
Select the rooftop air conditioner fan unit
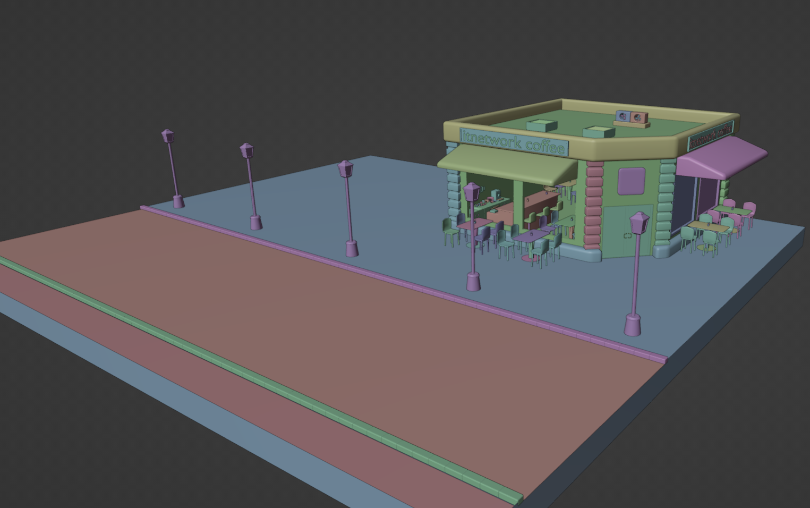pyautogui.click(x=630, y=117)
